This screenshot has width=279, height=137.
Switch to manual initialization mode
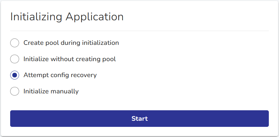click(15, 91)
